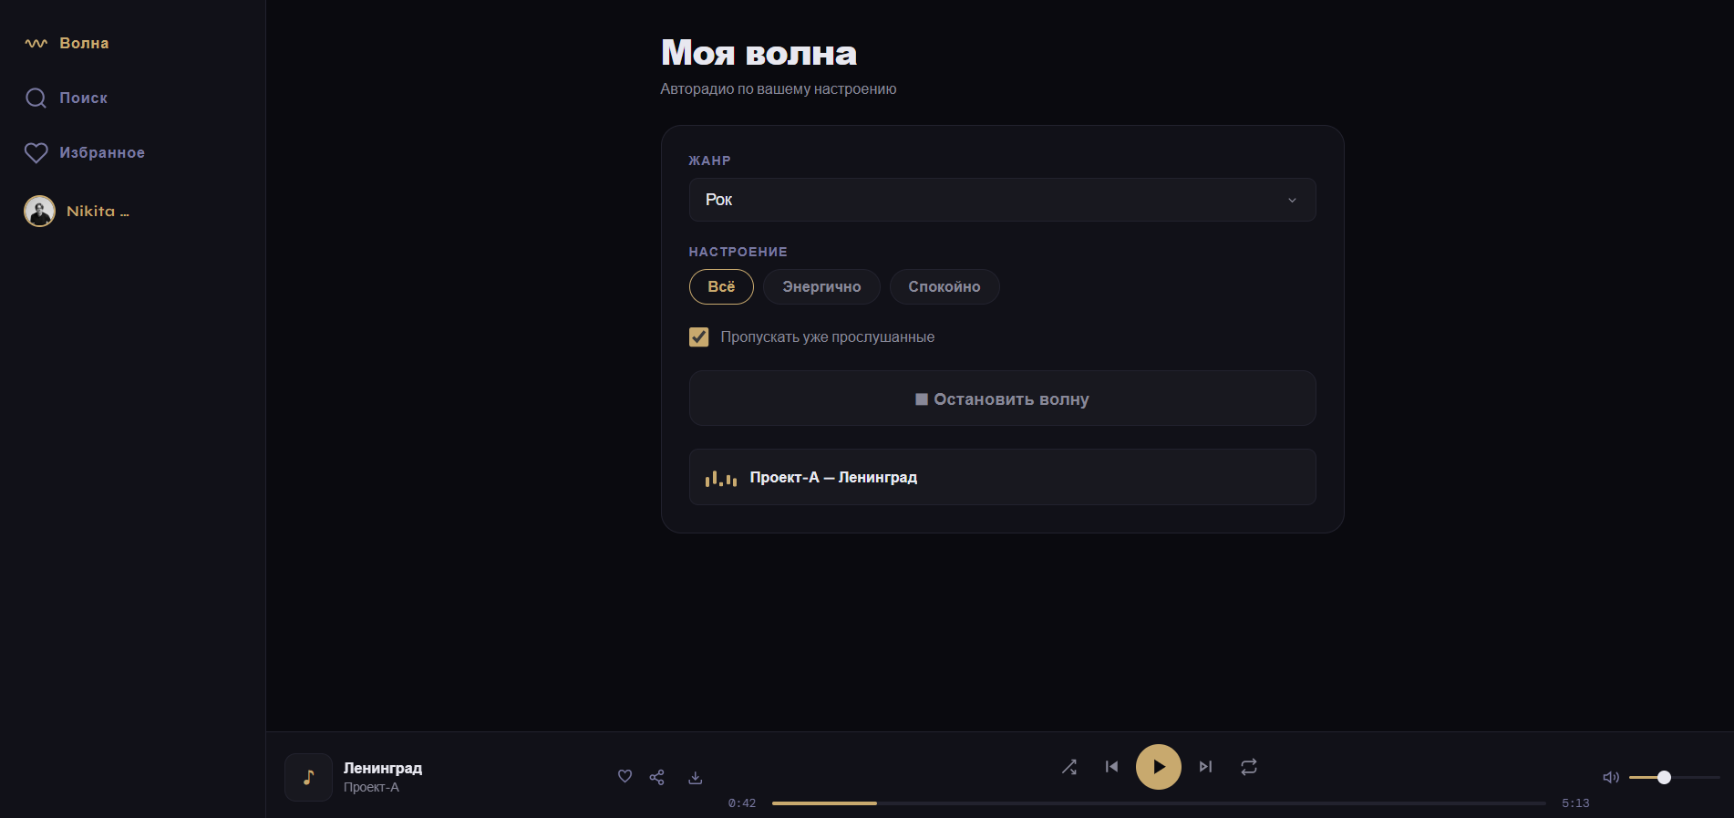Image resolution: width=1734 pixels, height=818 pixels.
Task: Select the Спокойно mood chip
Action: click(x=944, y=287)
